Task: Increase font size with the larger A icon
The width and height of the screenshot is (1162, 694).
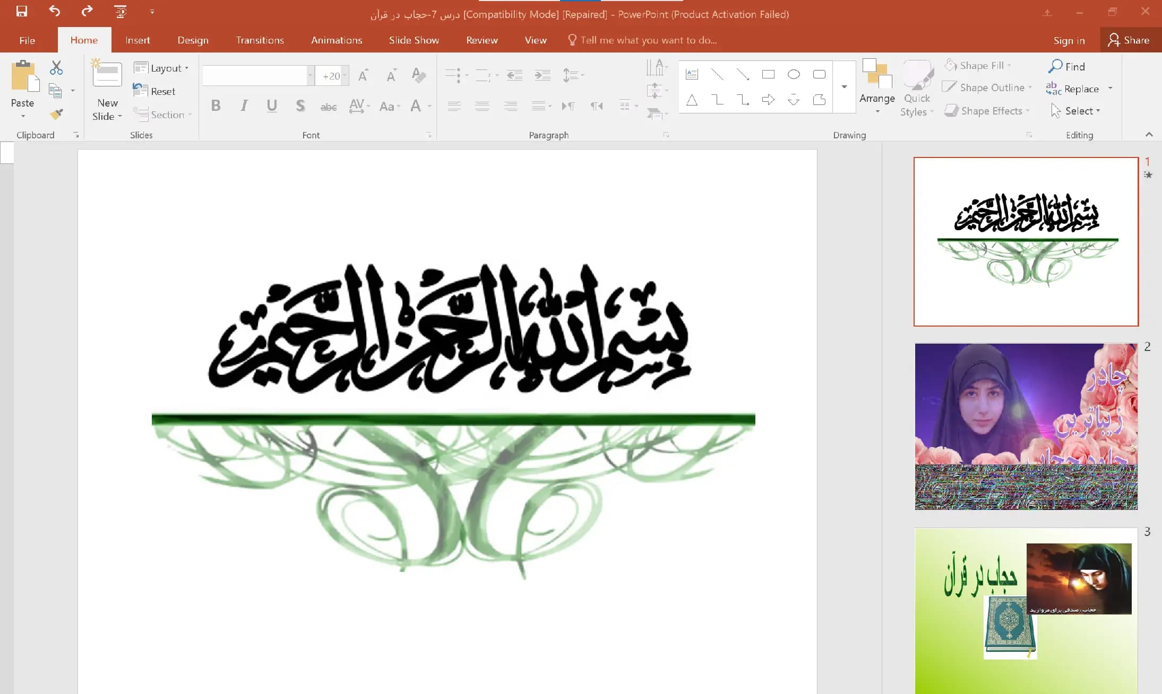Action: [x=363, y=76]
